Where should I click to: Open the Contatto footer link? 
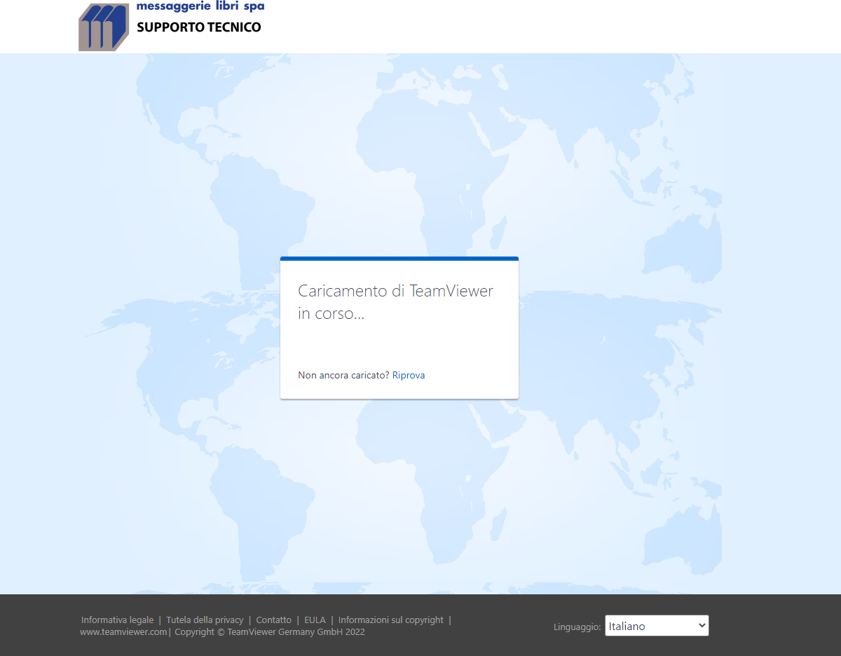click(273, 620)
